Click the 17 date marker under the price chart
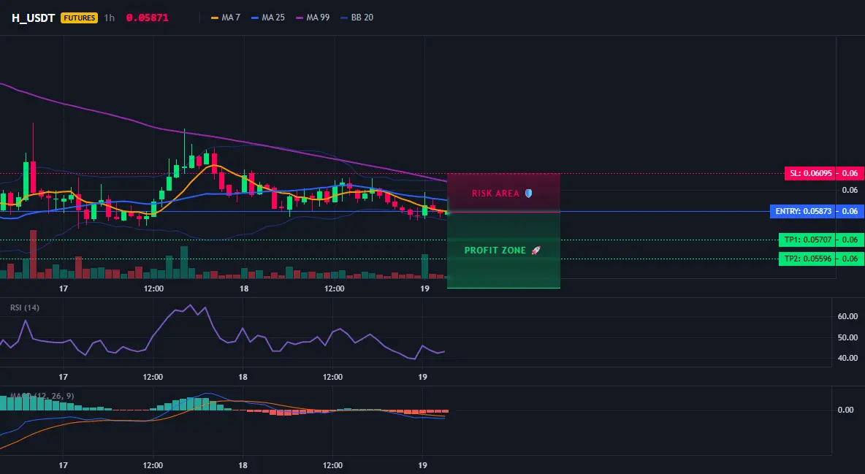Viewport: 865px width, 474px height. pos(64,288)
